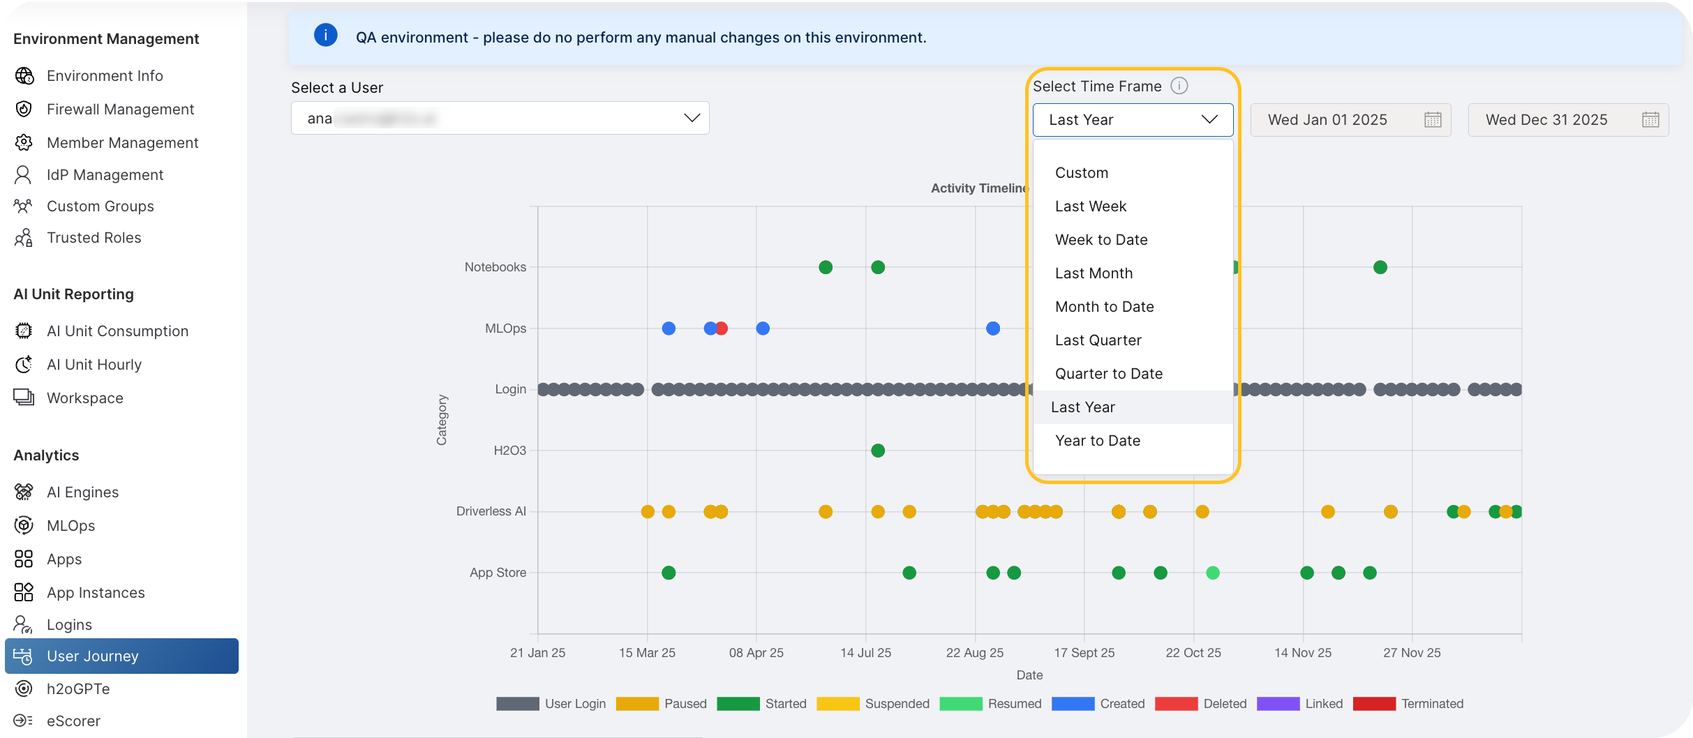The width and height of the screenshot is (1693, 738).
Task: Open Firewall Management from the sidebar icon
Action: (23, 109)
